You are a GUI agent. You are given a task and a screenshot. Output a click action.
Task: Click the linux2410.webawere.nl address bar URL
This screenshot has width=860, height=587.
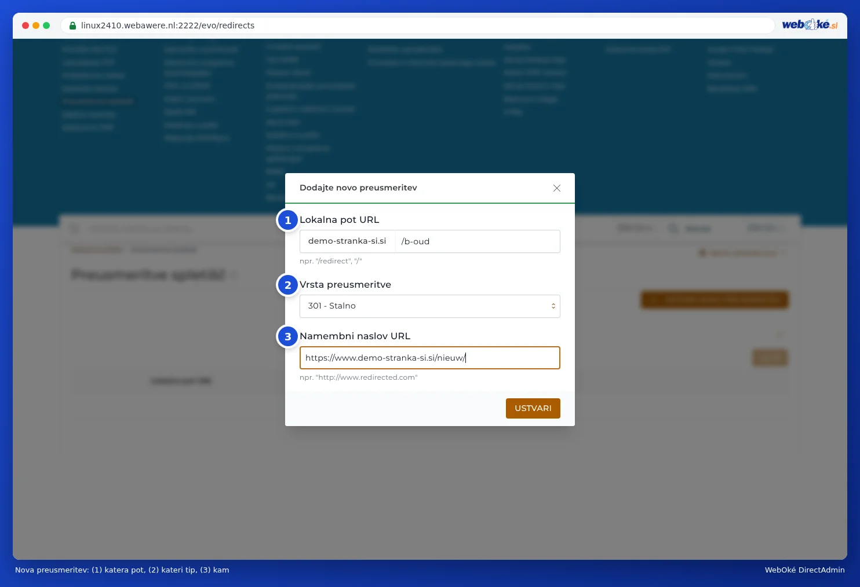167,25
